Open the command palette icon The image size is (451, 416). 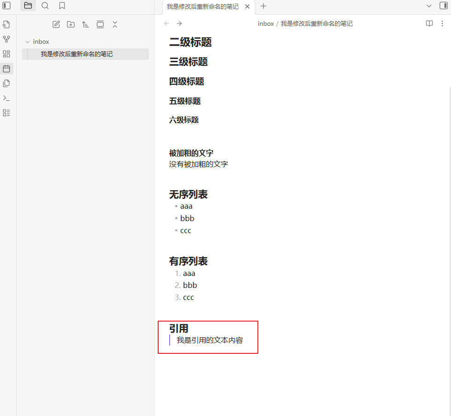point(6,98)
